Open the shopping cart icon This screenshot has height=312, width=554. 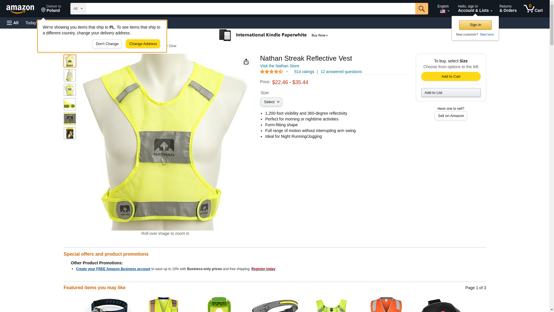click(x=533, y=9)
